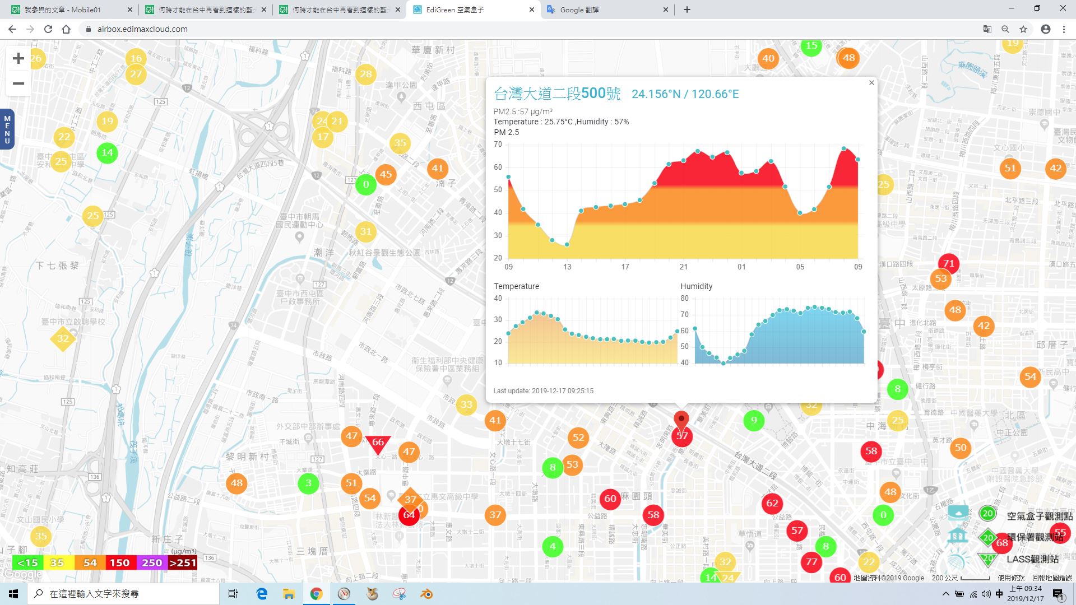Open the page zoom magnifier icon
The image size is (1076, 605).
1005,29
